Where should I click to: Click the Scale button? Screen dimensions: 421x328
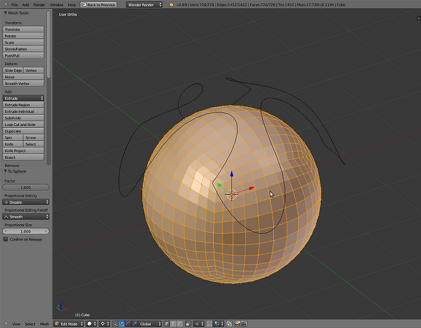23,43
